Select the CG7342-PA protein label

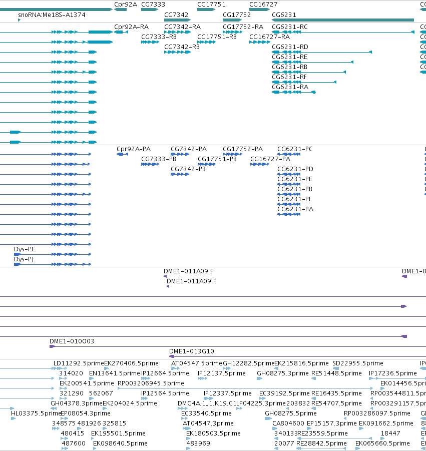pos(189,149)
